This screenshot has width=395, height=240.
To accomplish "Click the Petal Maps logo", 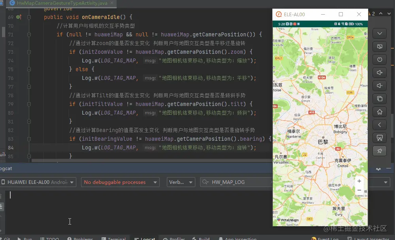I will point(288,220).
